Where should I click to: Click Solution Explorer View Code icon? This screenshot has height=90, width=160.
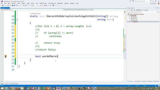(143, 10)
